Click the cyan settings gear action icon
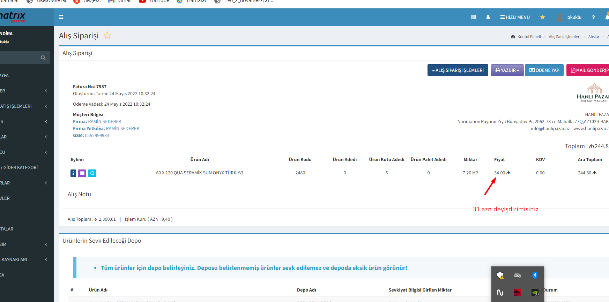This screenshot has width=609, height=302. (x=92, y=173)
